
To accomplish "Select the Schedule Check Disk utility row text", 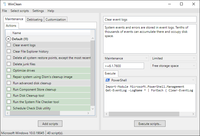I will (x=32, y=108).
